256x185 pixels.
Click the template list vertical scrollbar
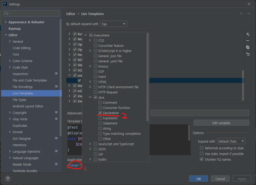click(243, 85)
